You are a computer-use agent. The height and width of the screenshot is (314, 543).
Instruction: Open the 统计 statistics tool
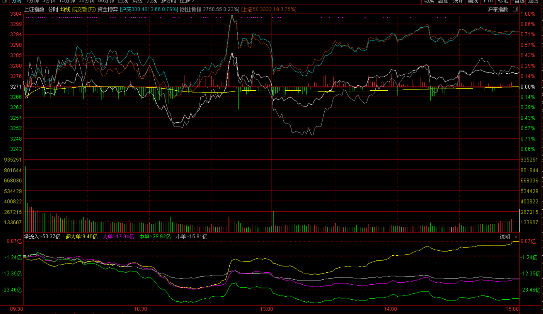tap(458, 1)
